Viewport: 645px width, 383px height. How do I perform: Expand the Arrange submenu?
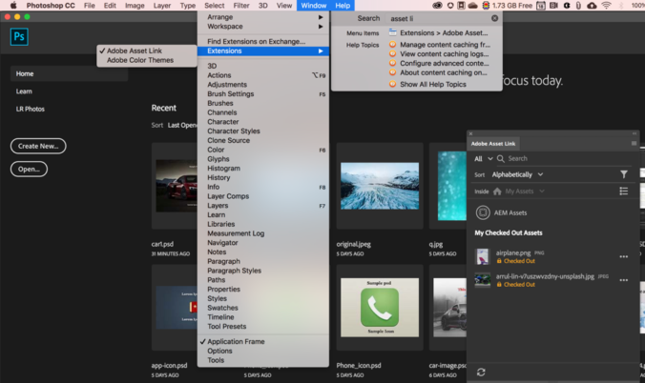coord(263,17)
